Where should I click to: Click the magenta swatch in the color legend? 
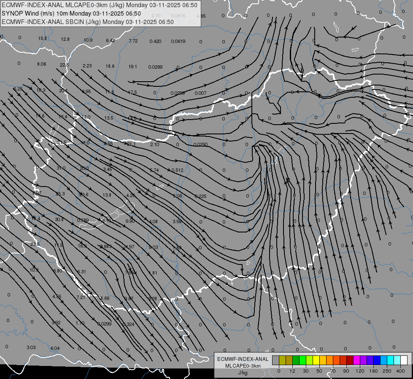pyautogui.click(x=356, y=360)
